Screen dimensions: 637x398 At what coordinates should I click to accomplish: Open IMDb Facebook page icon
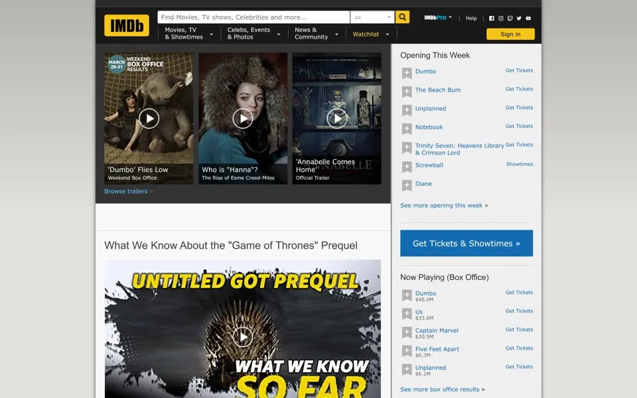pos(492,19)
